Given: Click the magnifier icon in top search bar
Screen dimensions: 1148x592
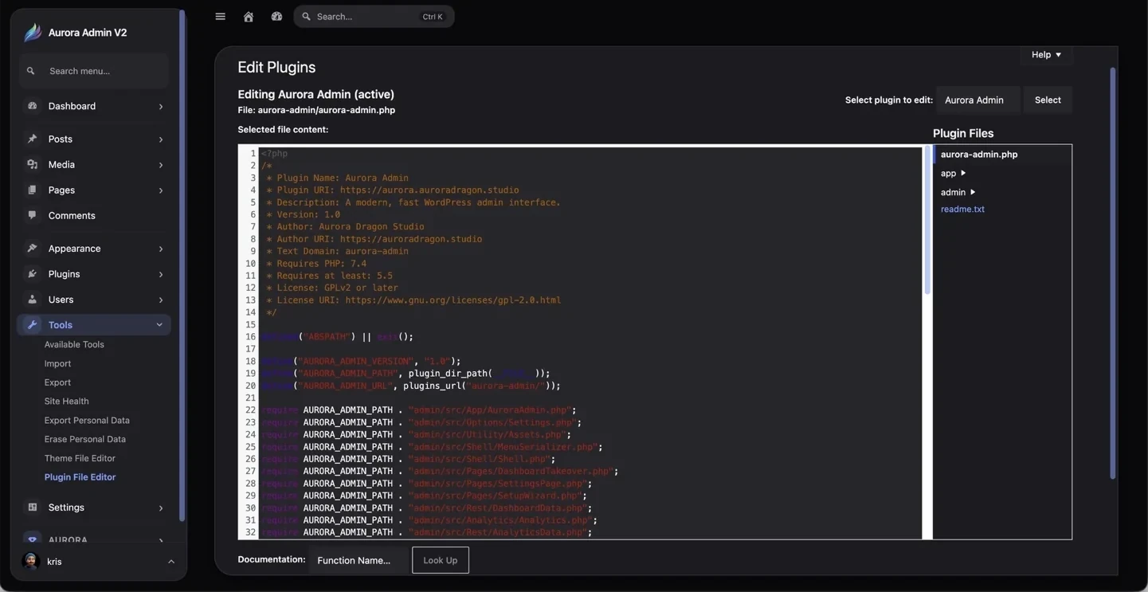Looking at the screenshot, I should (x=306, y=17).
